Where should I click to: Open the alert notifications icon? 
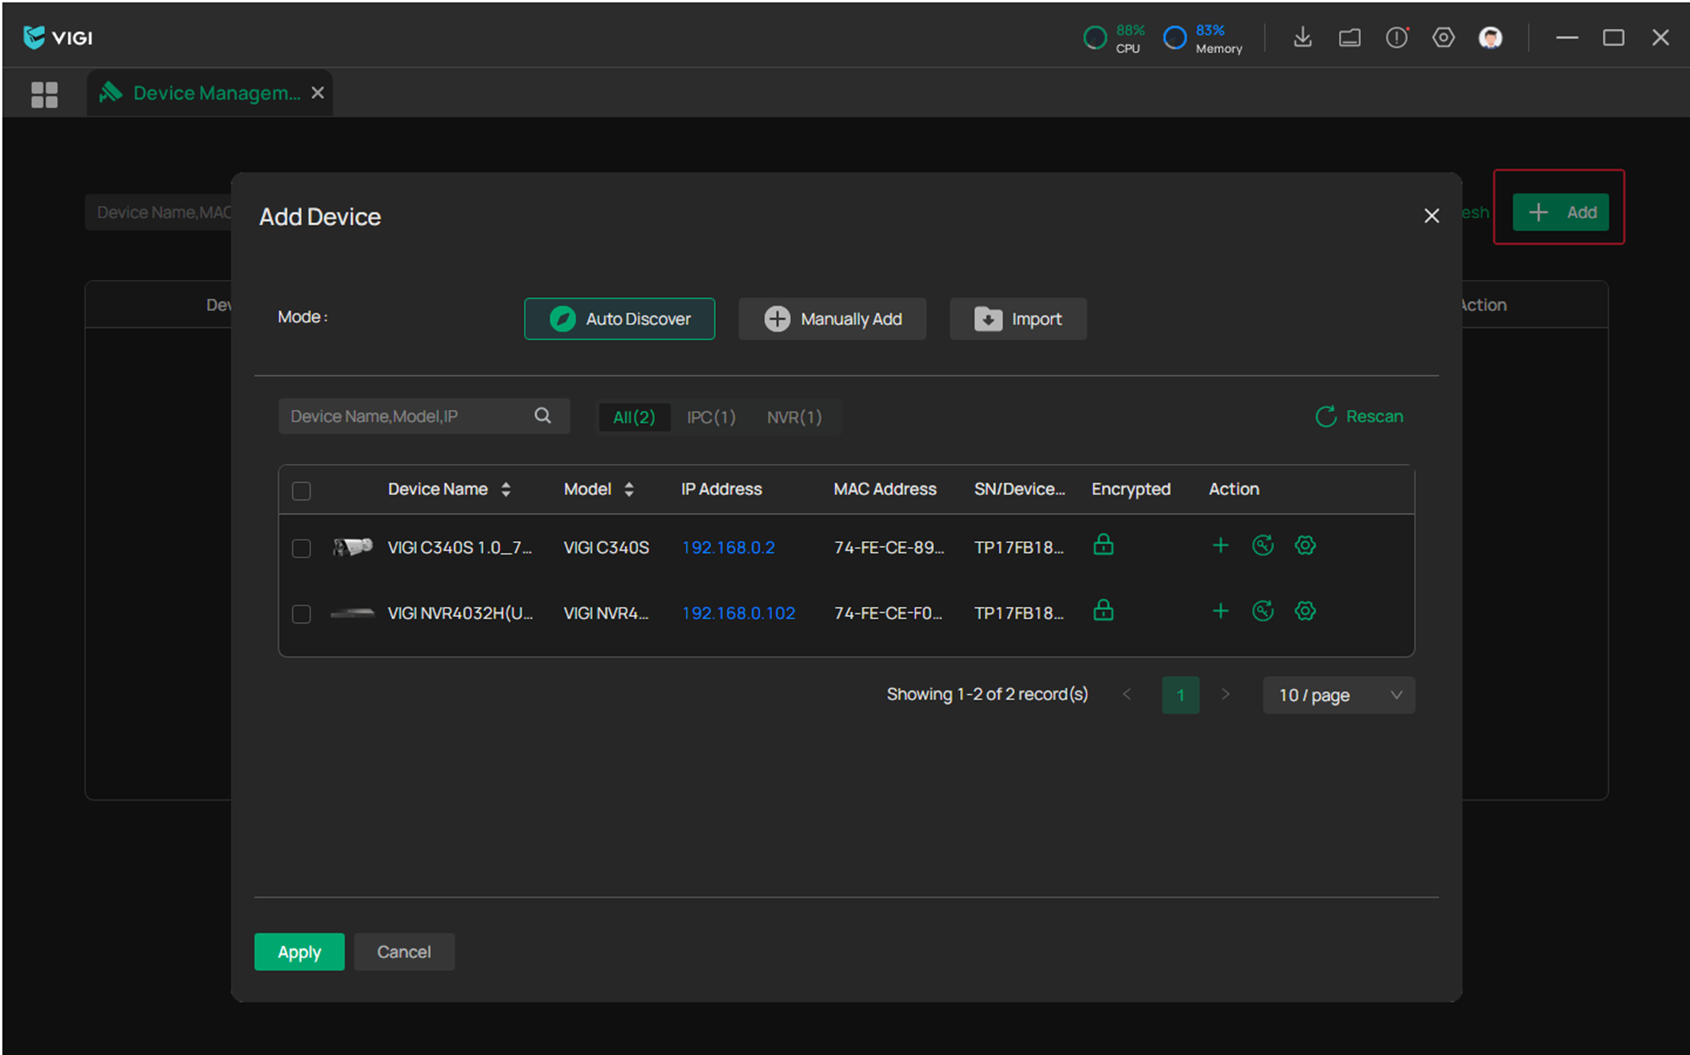click(x=1397, y=38)
